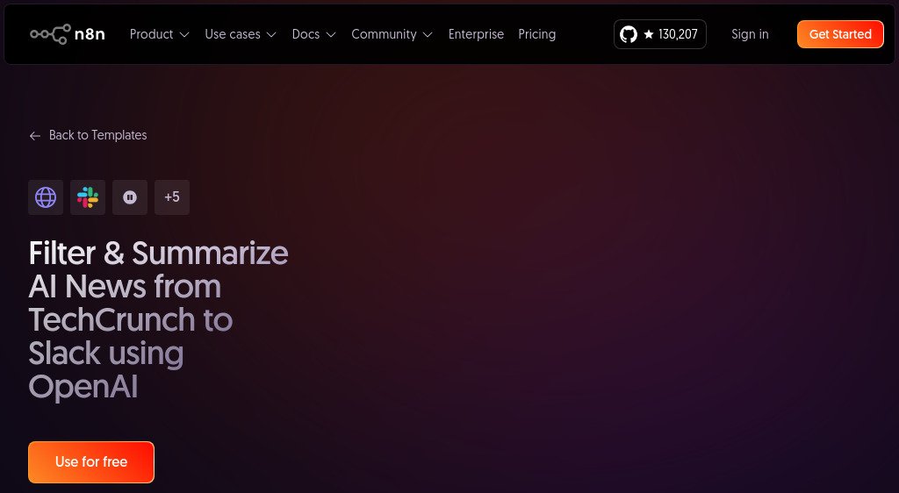899x493 pixels.
Task: Open the Docs dropdown menu
Action: [313, 34]
